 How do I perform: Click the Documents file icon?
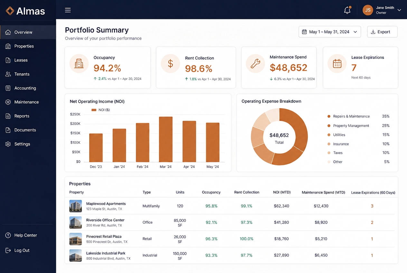point(8,130)
